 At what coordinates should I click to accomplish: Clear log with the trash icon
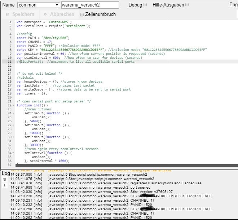[x=5, y=180]
